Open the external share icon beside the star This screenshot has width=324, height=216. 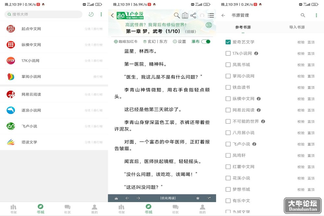click(x=209, y=198)
